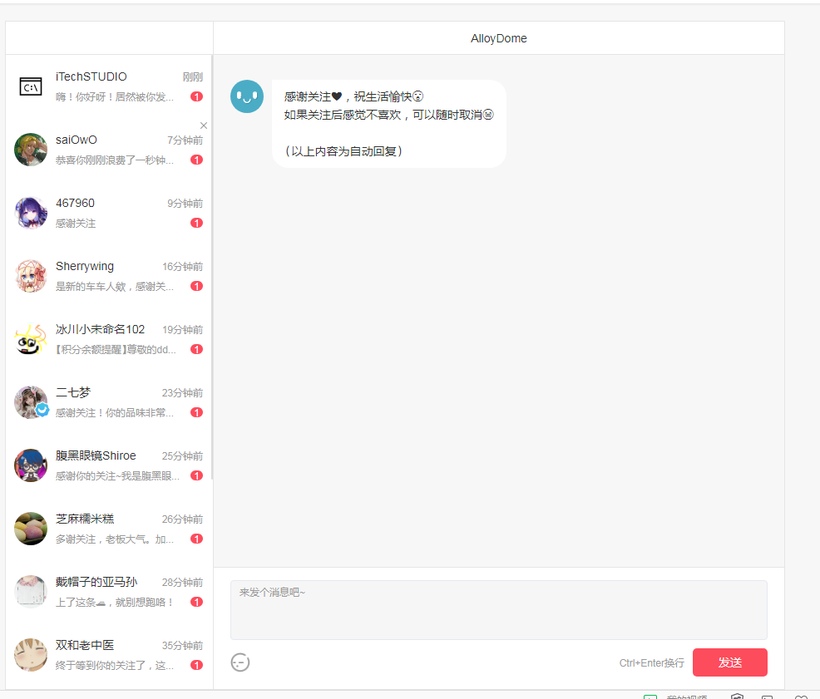Focus the 来发个消息吧 message input field
Viewport: 820px width, 699px height.
tap(498, 609)
